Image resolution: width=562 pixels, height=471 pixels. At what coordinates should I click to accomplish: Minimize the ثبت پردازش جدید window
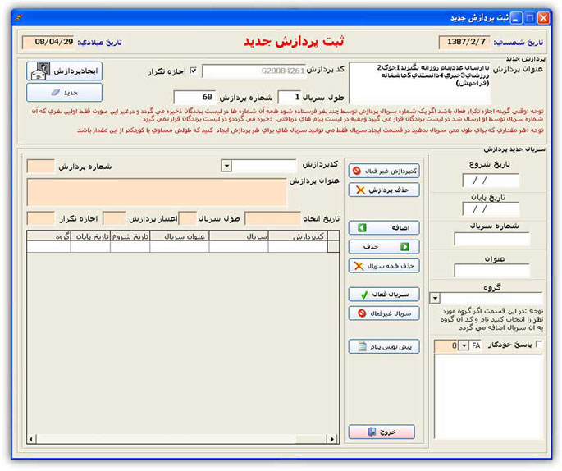click(516, 18)
